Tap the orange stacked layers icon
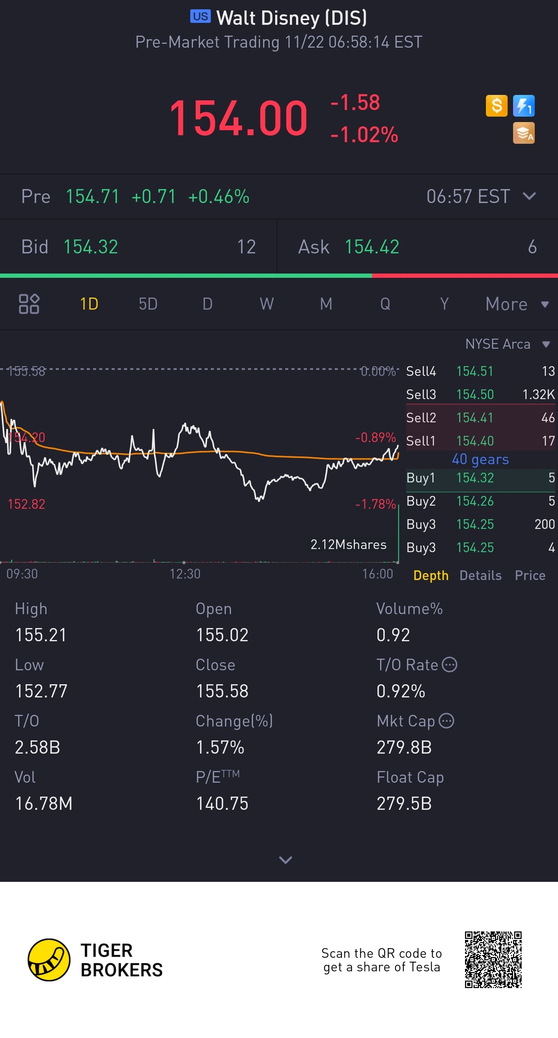This screenshot has height=1038, width=558. 524,133
